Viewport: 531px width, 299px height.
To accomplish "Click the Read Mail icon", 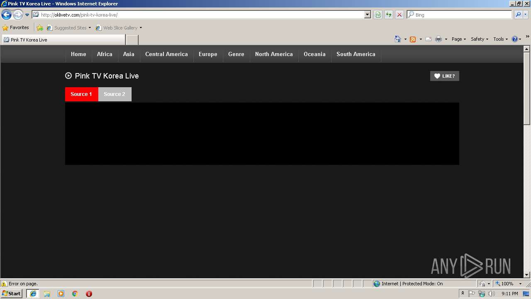I will tap(429, 39).
